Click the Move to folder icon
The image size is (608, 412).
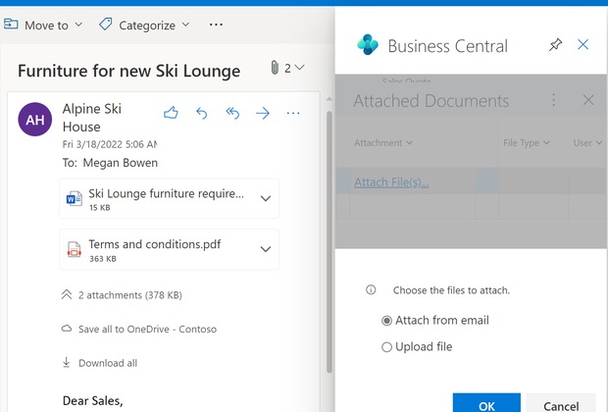coord(11,25)
